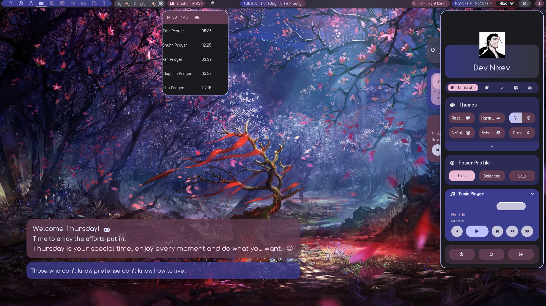The height and width of the screenshot is (306, 546).
Task: Apply the N-Cat theme
Action: coord(461,133)
